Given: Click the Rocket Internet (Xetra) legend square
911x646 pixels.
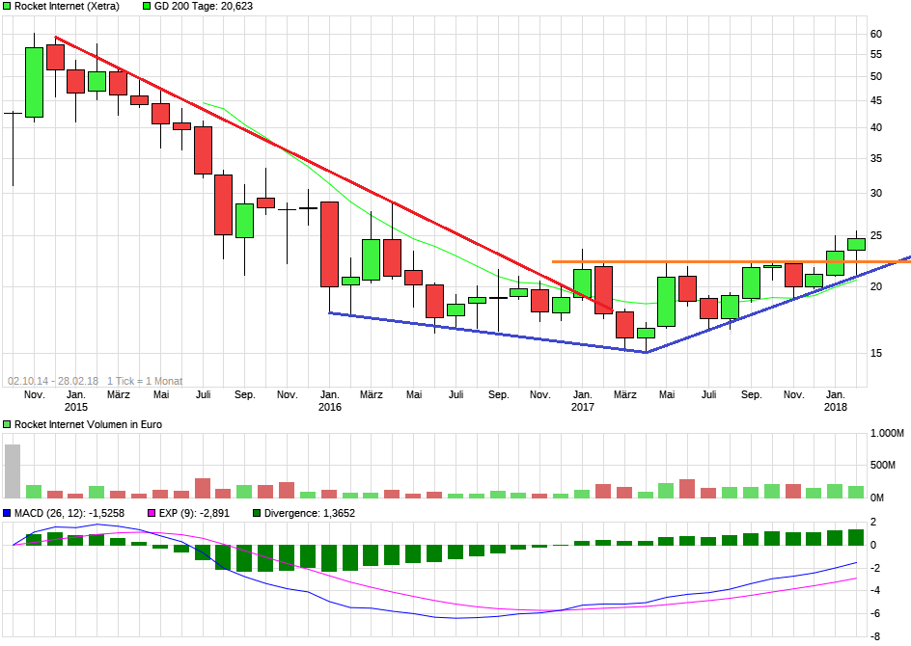Looking at the screenshot, I should coord(7,8).
